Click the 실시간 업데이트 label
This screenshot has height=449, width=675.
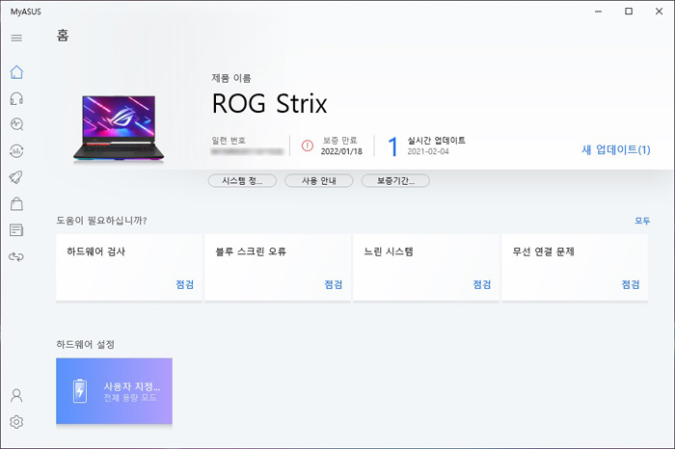[436, 141]
